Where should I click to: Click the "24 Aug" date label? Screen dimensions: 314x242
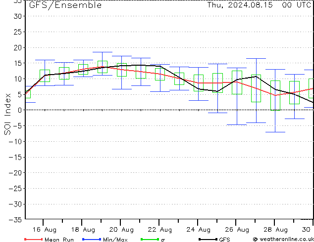199,230
